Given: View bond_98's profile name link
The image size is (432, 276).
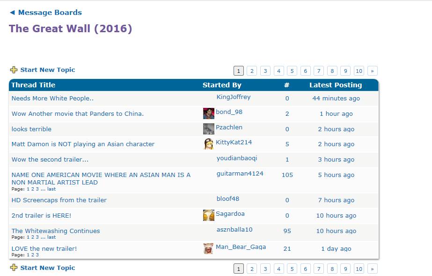Looking at the screenshot, I should click(229, 112).
